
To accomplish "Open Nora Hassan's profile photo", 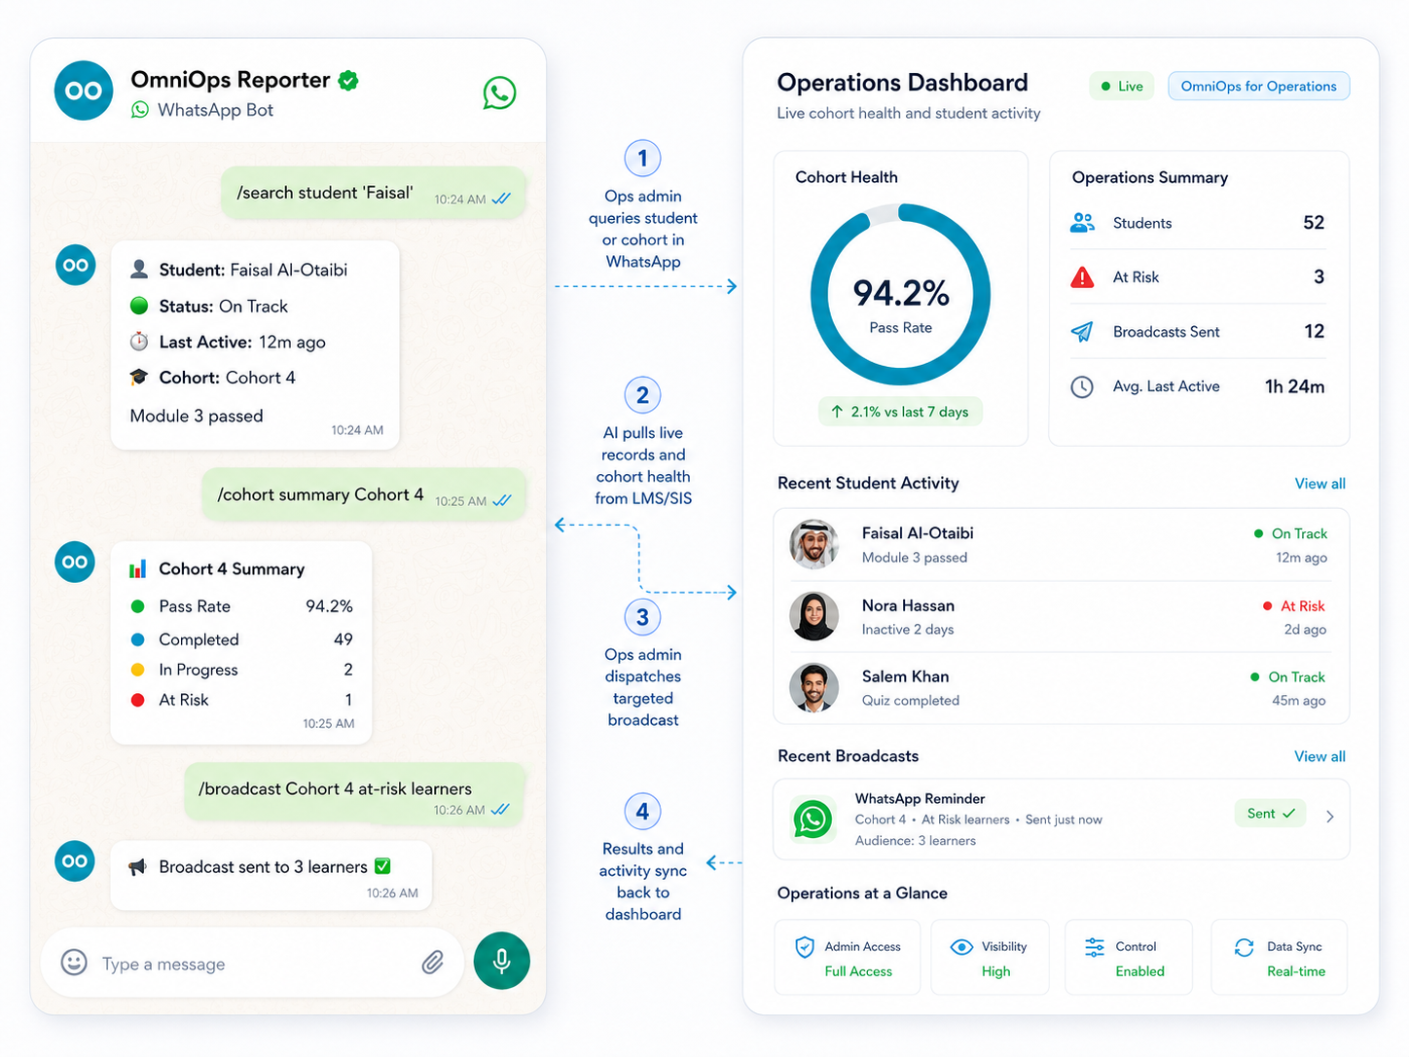I will point(813,616).
